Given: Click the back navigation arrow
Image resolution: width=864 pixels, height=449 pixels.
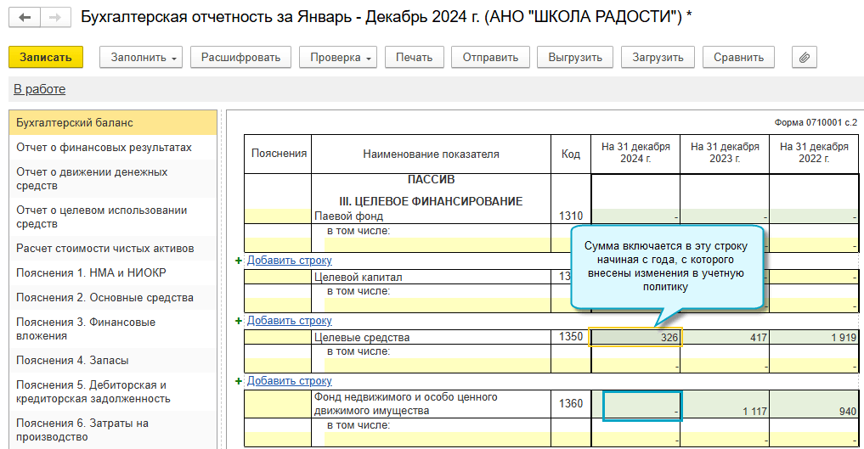Looking at the screenshot, I should (25, 18).
